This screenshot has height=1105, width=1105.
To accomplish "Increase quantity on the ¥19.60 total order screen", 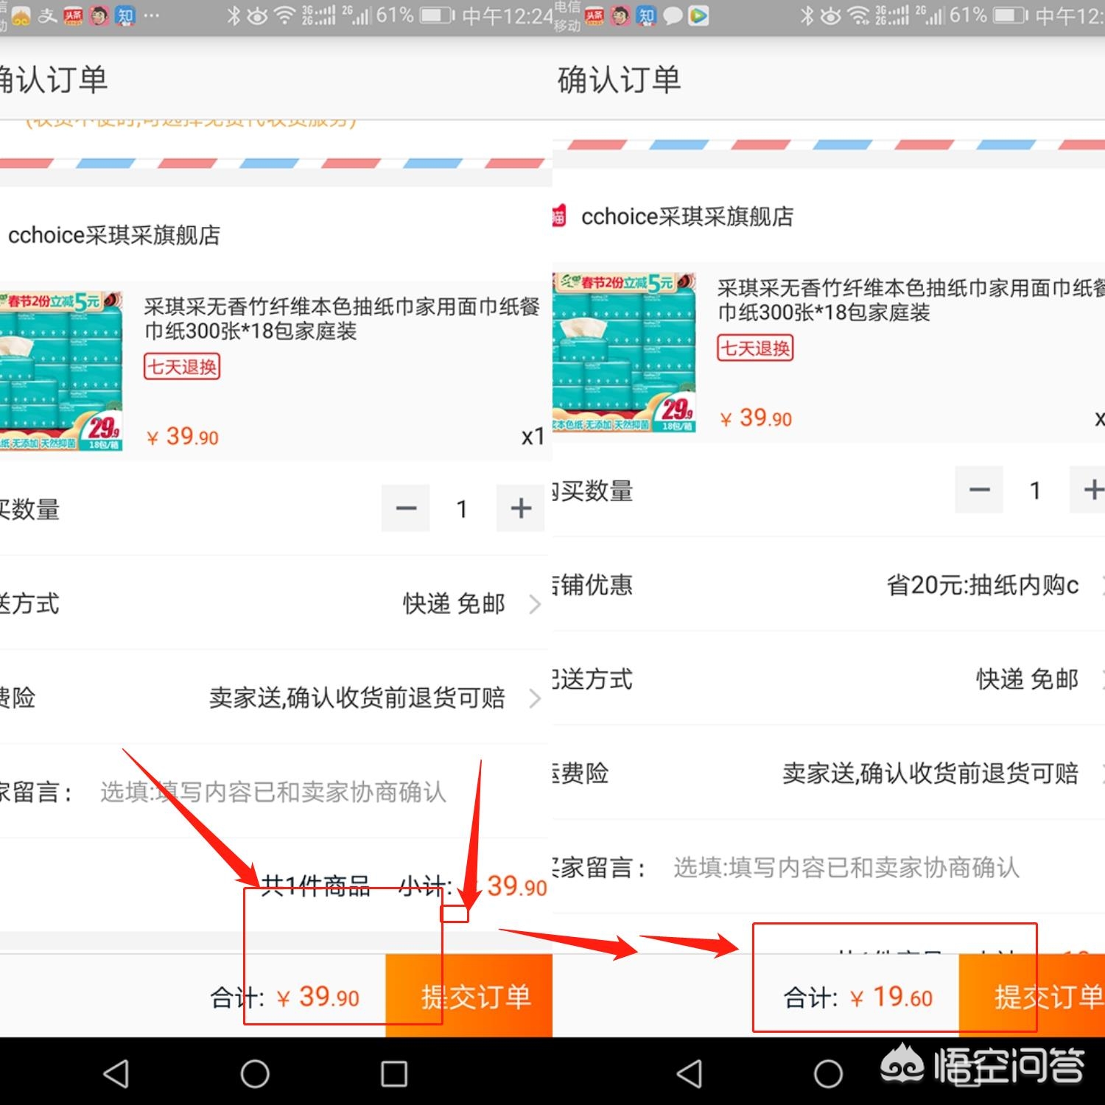I will click(1088, 489).
